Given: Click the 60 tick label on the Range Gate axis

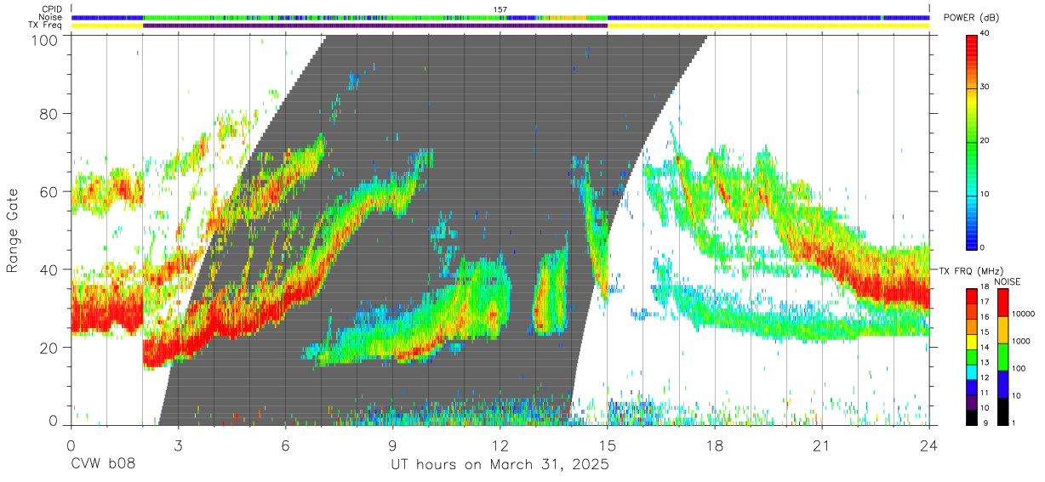Looking at the screenshot, I should 50,191.
